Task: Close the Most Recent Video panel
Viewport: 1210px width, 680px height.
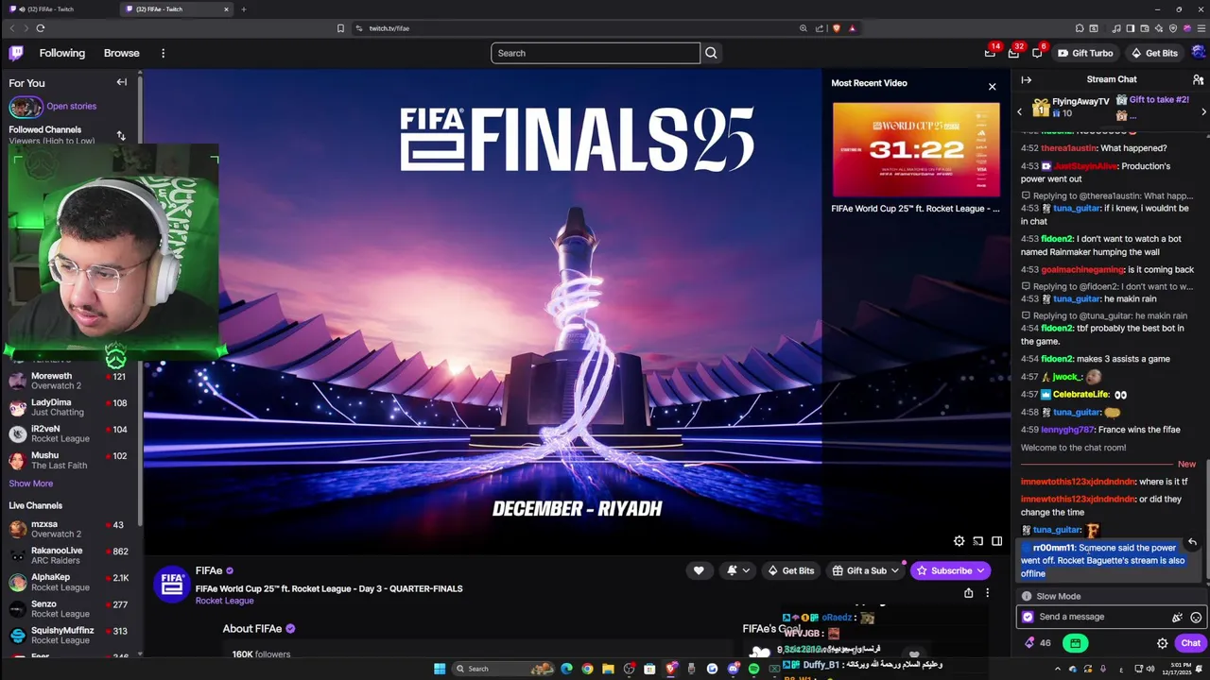Action: [992, 86]
